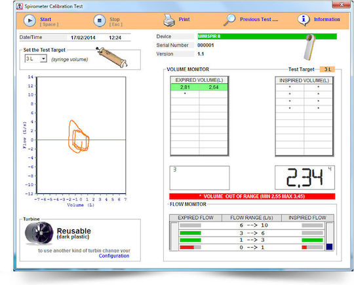Click the Previous Test magnifier icon
This screenshot has width=354, height=285.
click(229, 20)
